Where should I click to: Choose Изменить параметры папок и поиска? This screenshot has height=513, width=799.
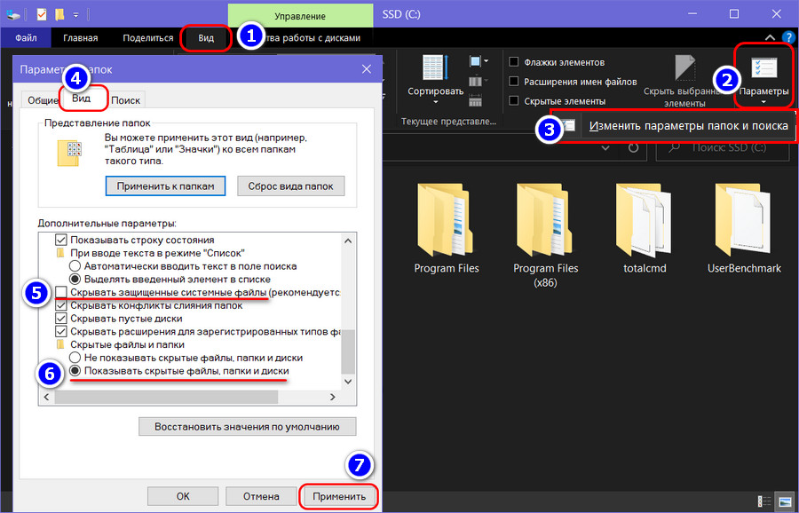pyautogui.click(x=688, y=126)
